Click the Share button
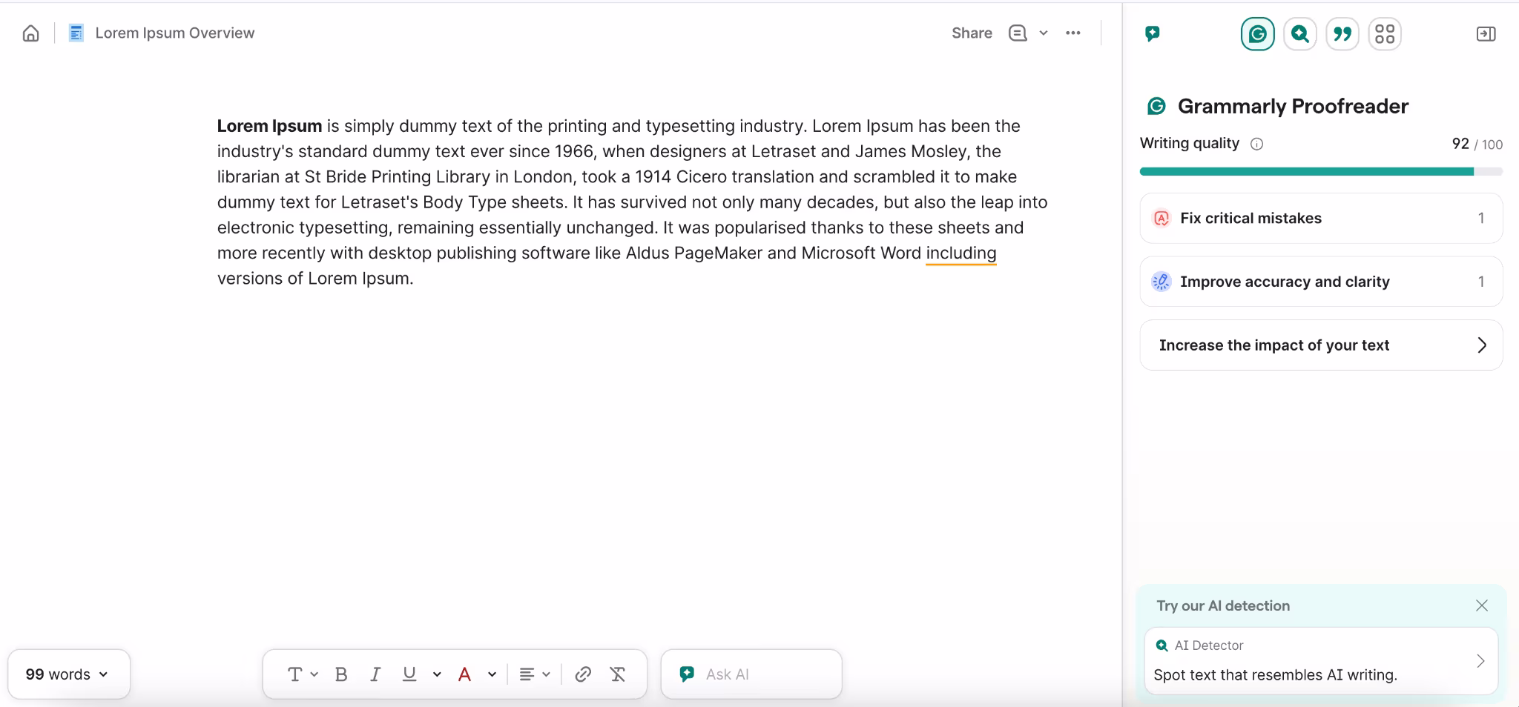Screen dimensions: 1519x707 point(972,33)
